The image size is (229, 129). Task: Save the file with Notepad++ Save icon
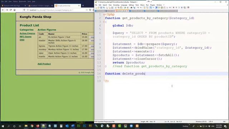(101, 8)
